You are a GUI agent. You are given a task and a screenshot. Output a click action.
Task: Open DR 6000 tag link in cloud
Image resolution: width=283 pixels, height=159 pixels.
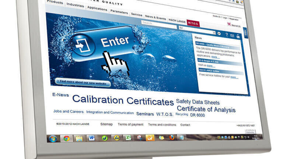coord(198,115)
